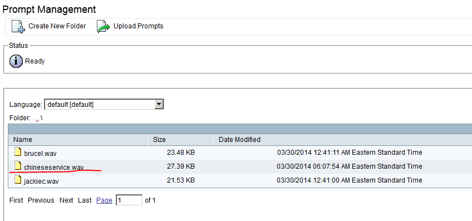Focus the page number input field
This screenshot has height=221, width=472.
[129, 200]
